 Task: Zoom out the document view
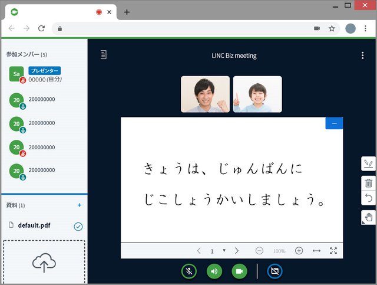259,251
